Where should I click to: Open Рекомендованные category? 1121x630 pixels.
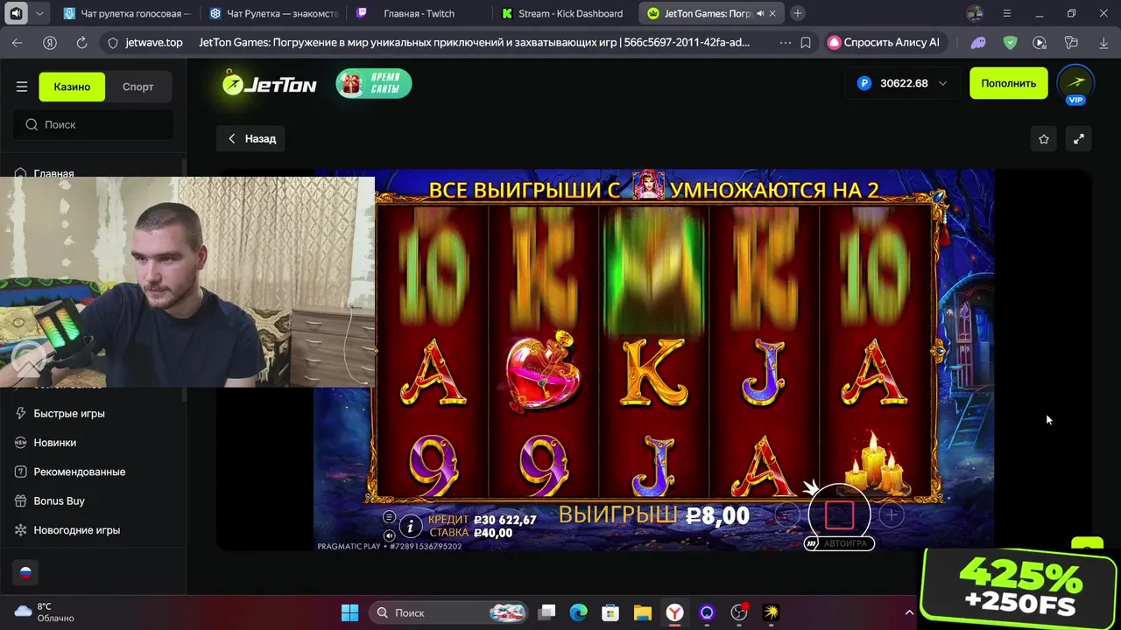(x=79, y=472)
